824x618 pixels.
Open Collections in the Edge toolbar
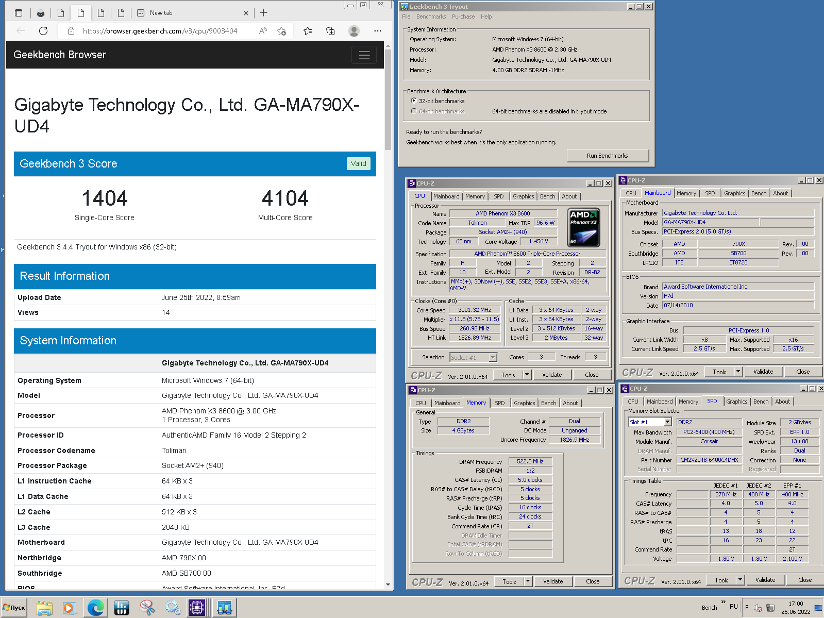(x=330, y=31)
